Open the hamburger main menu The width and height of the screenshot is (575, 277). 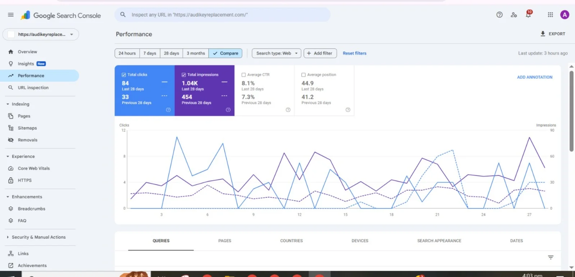click(11, 15)
